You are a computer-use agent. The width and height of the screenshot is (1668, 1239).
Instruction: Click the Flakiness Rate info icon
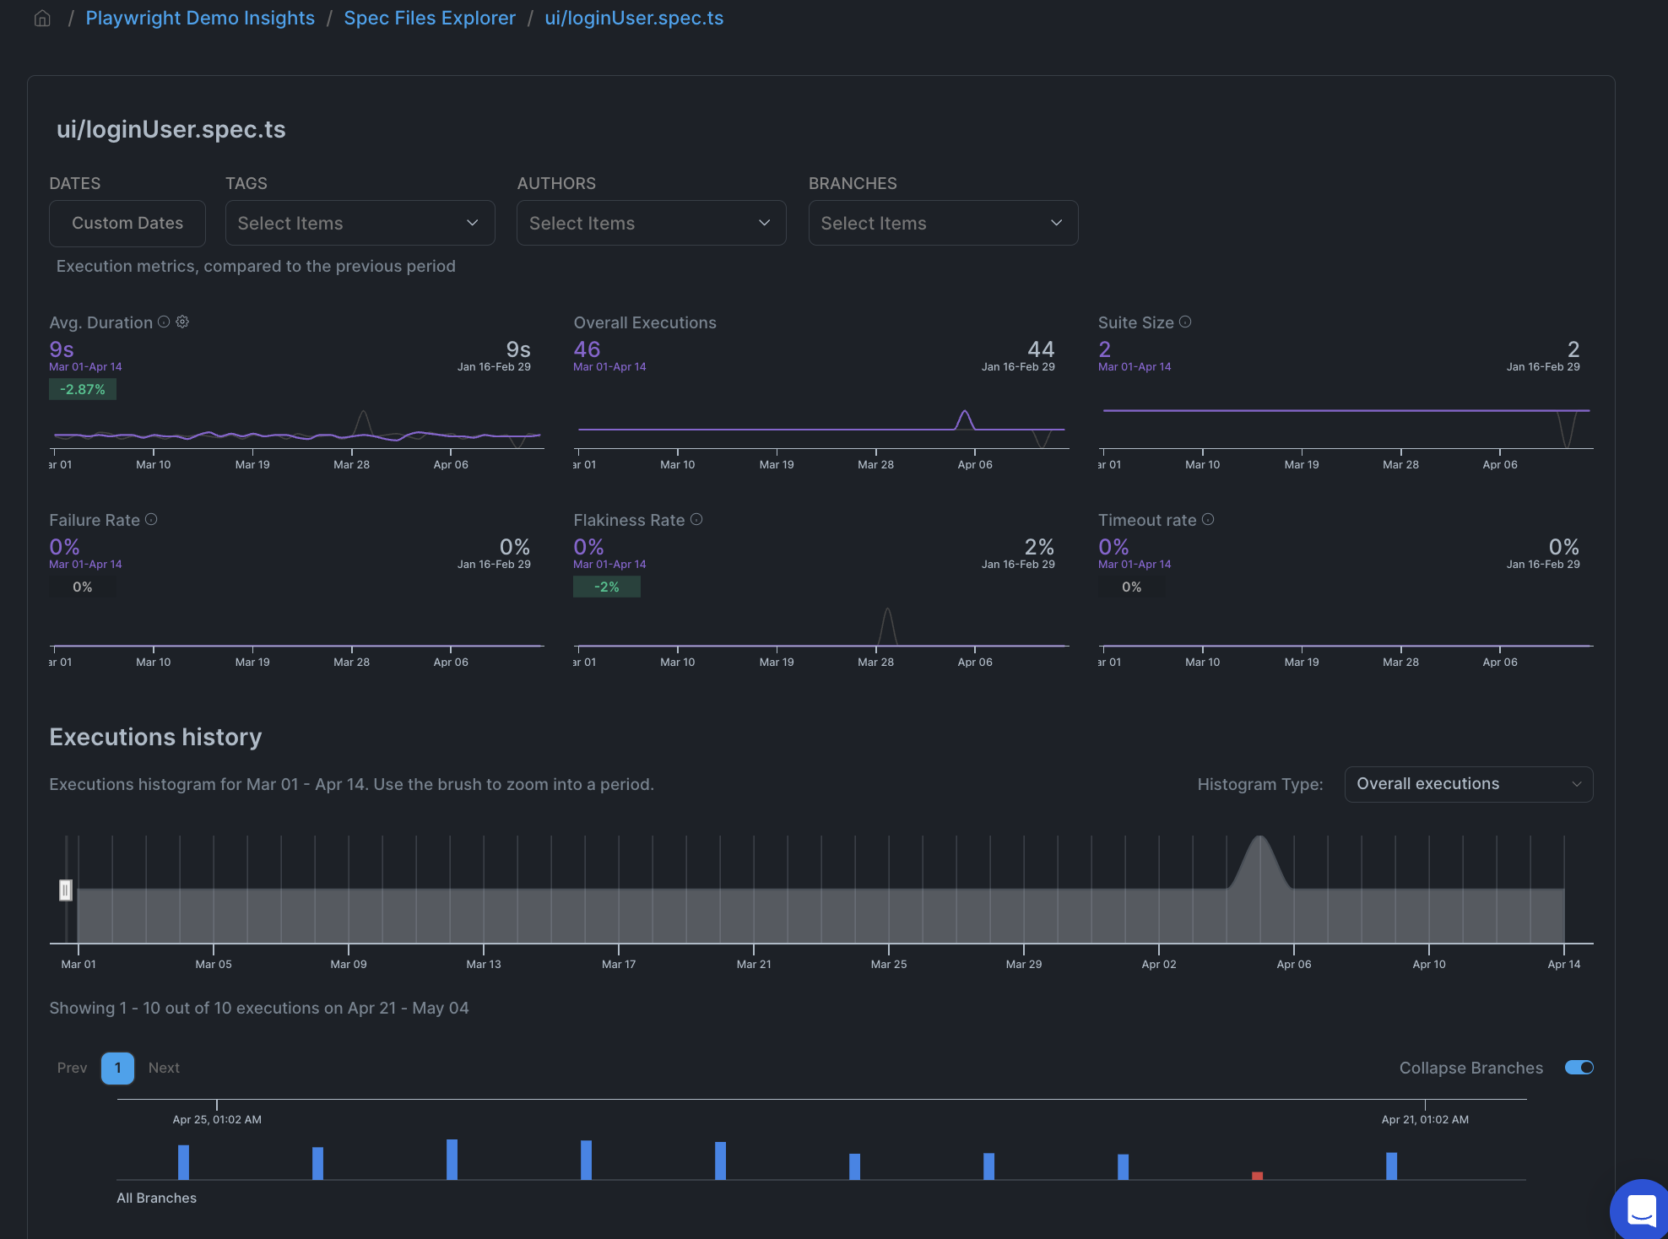point(696,519)
